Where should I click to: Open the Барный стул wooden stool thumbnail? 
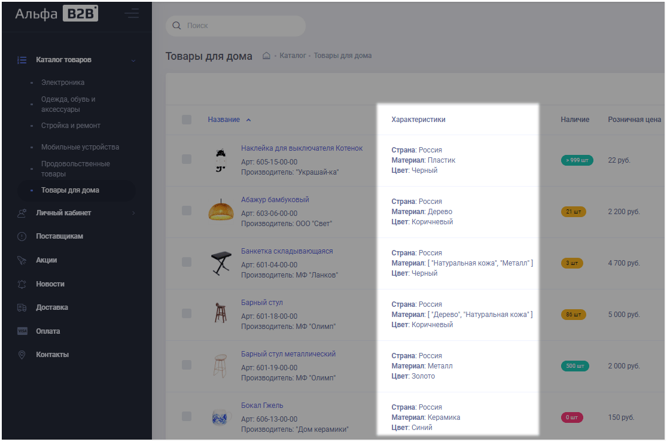tap(220, 313)
